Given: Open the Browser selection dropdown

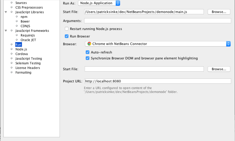Looking at the screenshot, I should [x=158, y=44].
